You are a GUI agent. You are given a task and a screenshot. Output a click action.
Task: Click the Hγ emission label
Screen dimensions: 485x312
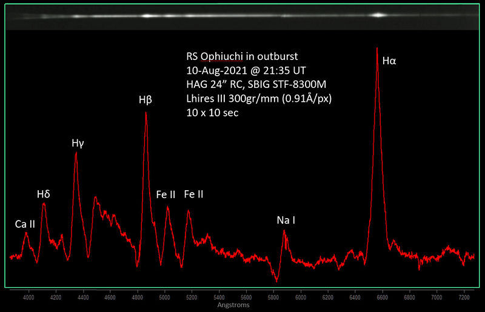pyautogui.click(x=78, y=143)
